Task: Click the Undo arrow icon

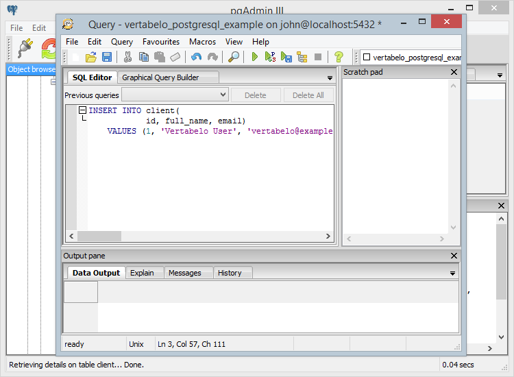Action: tap(196, 57)
